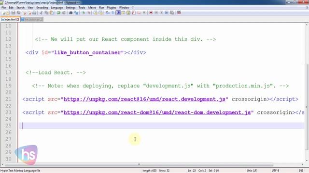Open the Window menu

pos(124,8)
